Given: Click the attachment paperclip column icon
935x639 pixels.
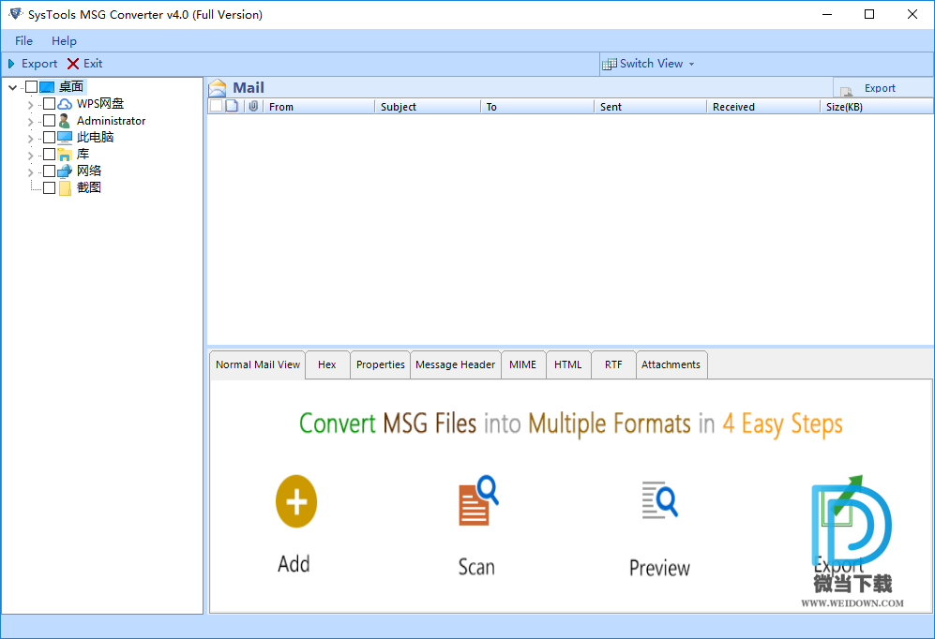Looking at the screenshot, I should point(253,106).
